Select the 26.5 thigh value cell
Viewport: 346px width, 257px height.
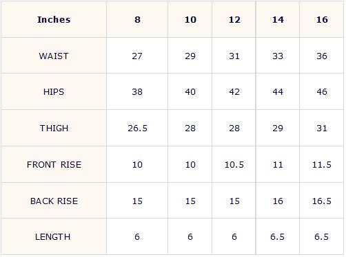click(x=137, y=128)
